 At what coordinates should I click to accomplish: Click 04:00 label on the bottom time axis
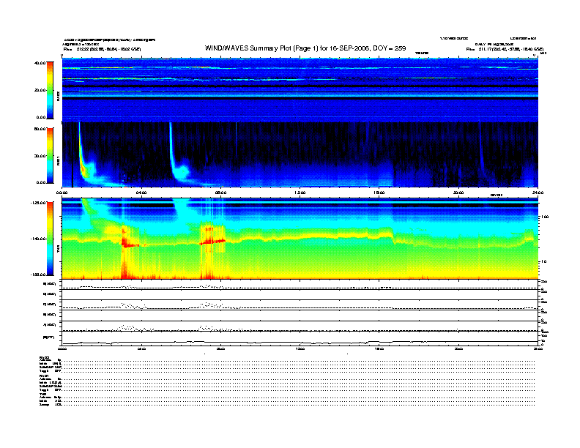[141, 348]
